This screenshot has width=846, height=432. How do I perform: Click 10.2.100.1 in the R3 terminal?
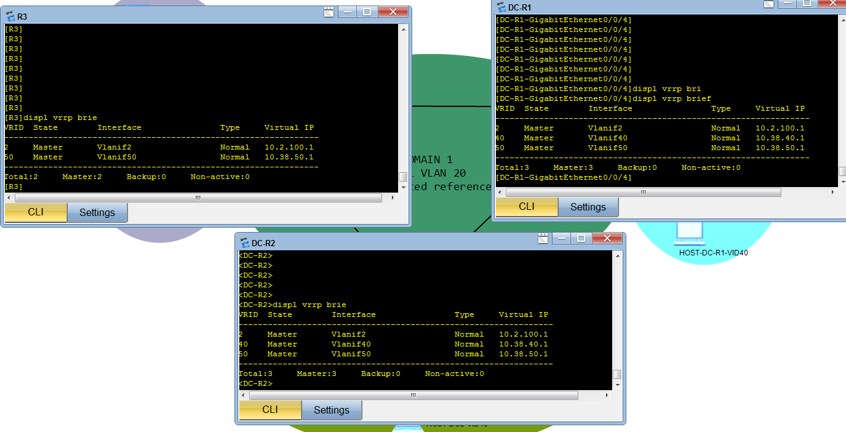click(x=289, y=147)
